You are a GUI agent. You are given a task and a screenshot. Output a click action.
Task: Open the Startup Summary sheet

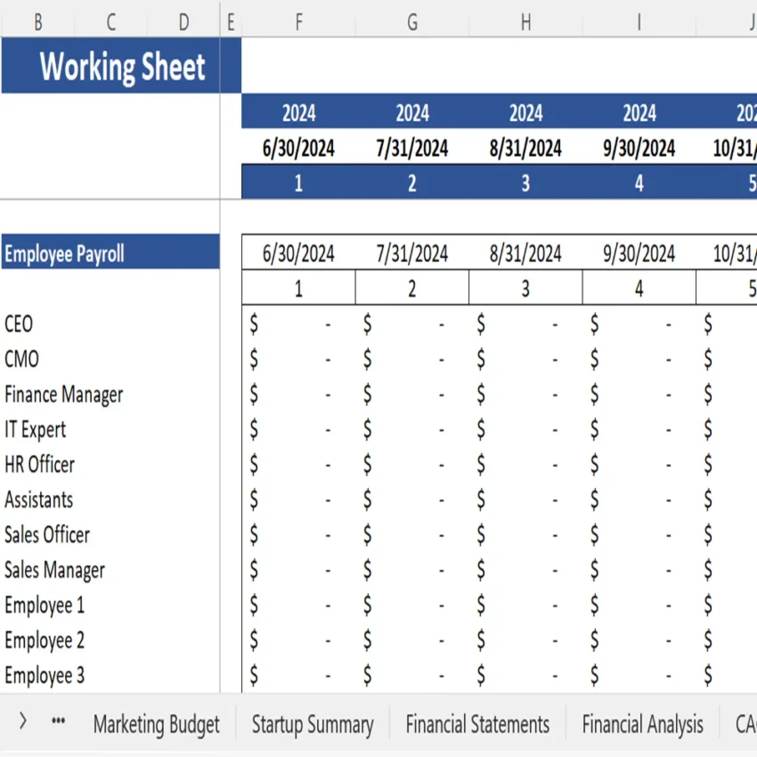coord(313,724)
